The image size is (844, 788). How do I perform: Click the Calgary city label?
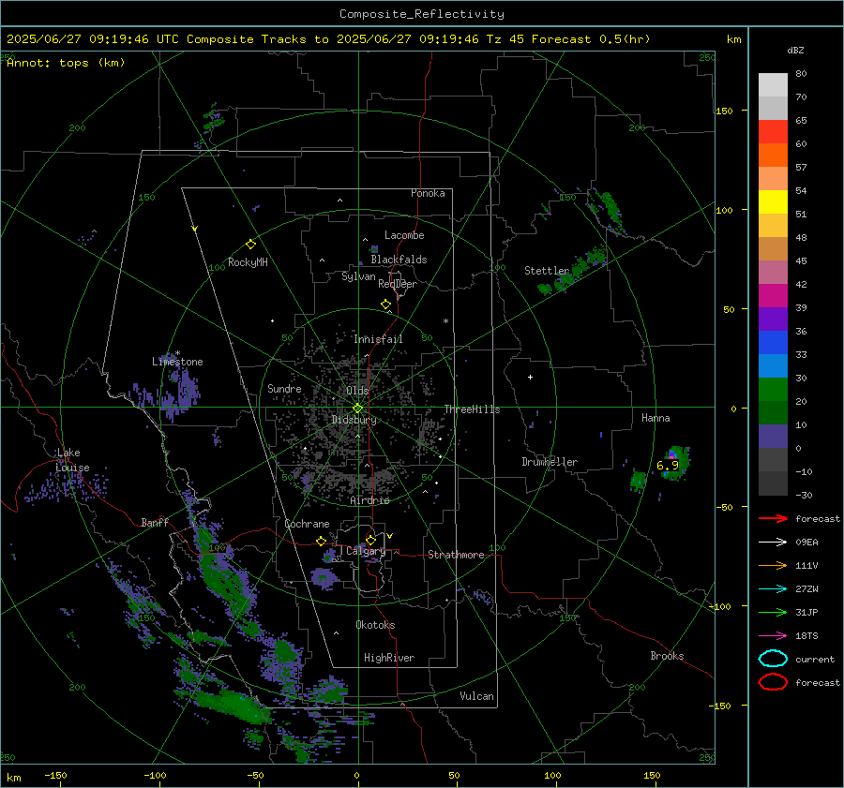click(x=366, y=551)
